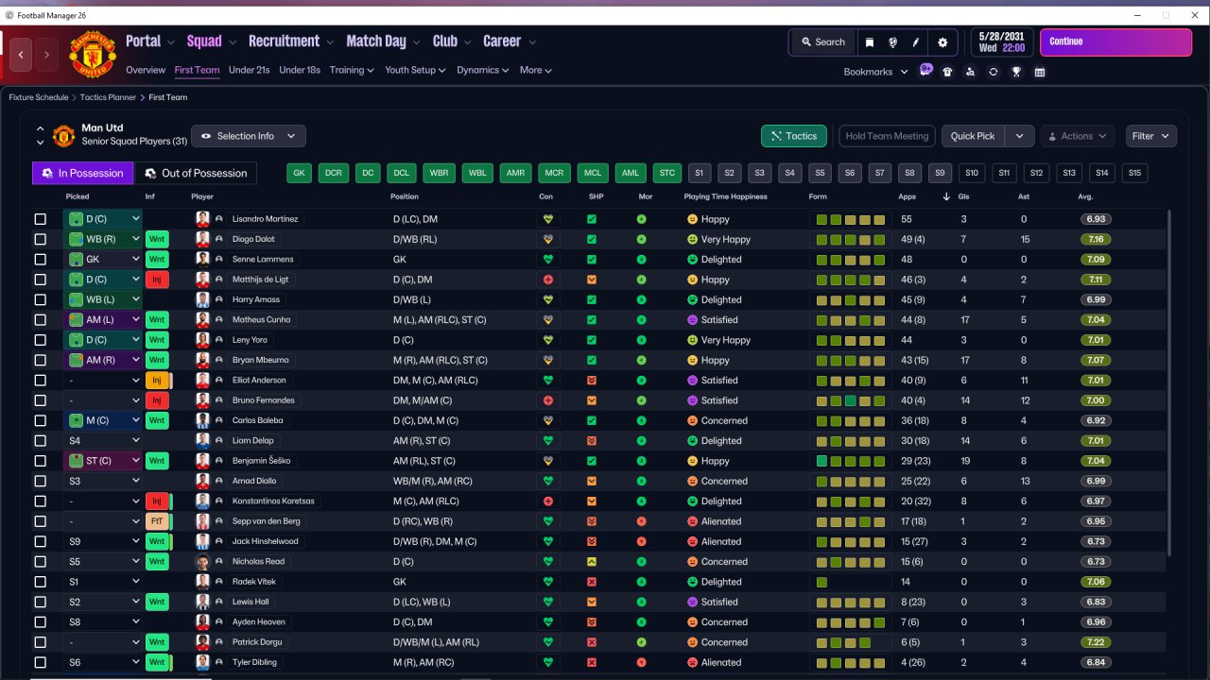Check the box next to Harry Amass
Screen dimensions: 1210x680
40,299
